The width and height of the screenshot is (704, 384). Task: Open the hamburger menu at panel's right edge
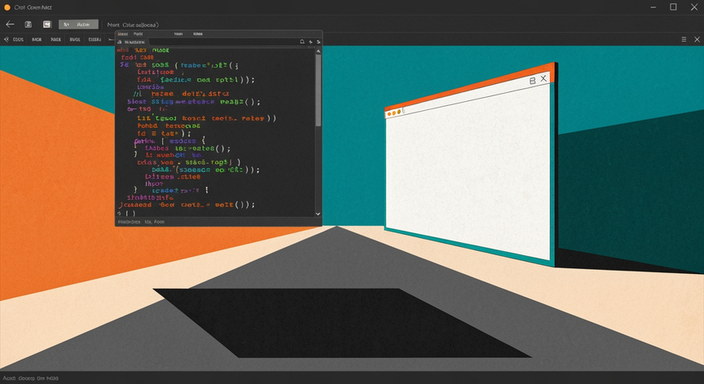684,39
